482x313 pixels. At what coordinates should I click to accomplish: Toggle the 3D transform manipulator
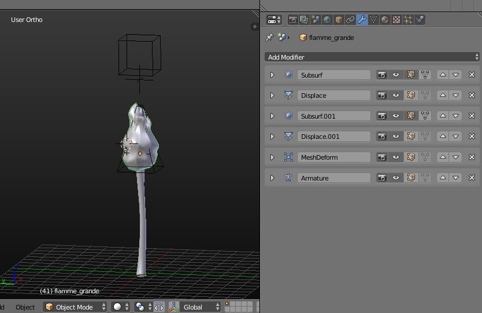point(174,307)
